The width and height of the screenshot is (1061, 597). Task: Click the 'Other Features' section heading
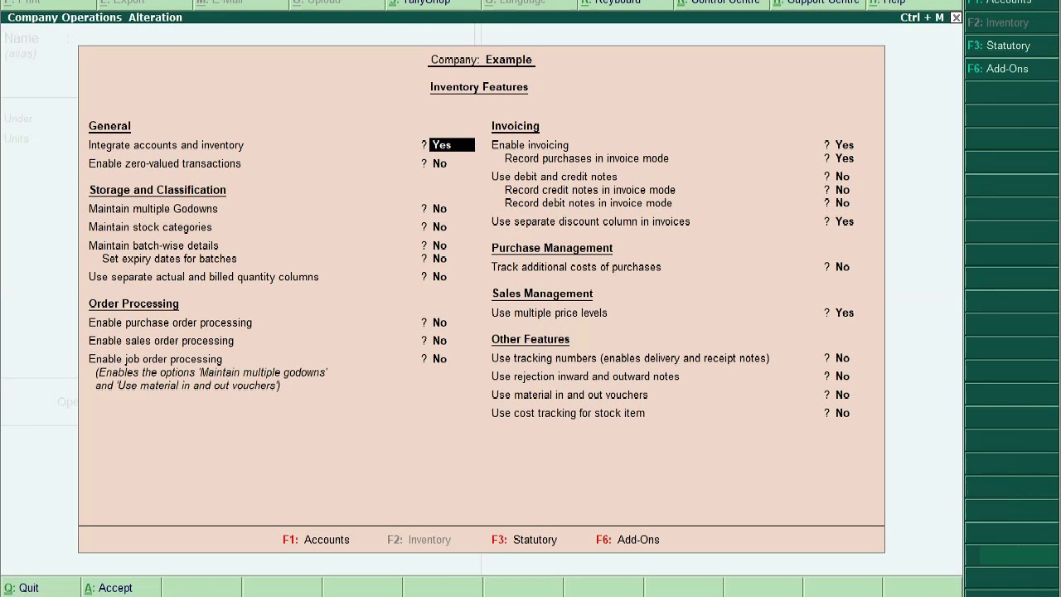pyautogui.click(x=530, y=339)
